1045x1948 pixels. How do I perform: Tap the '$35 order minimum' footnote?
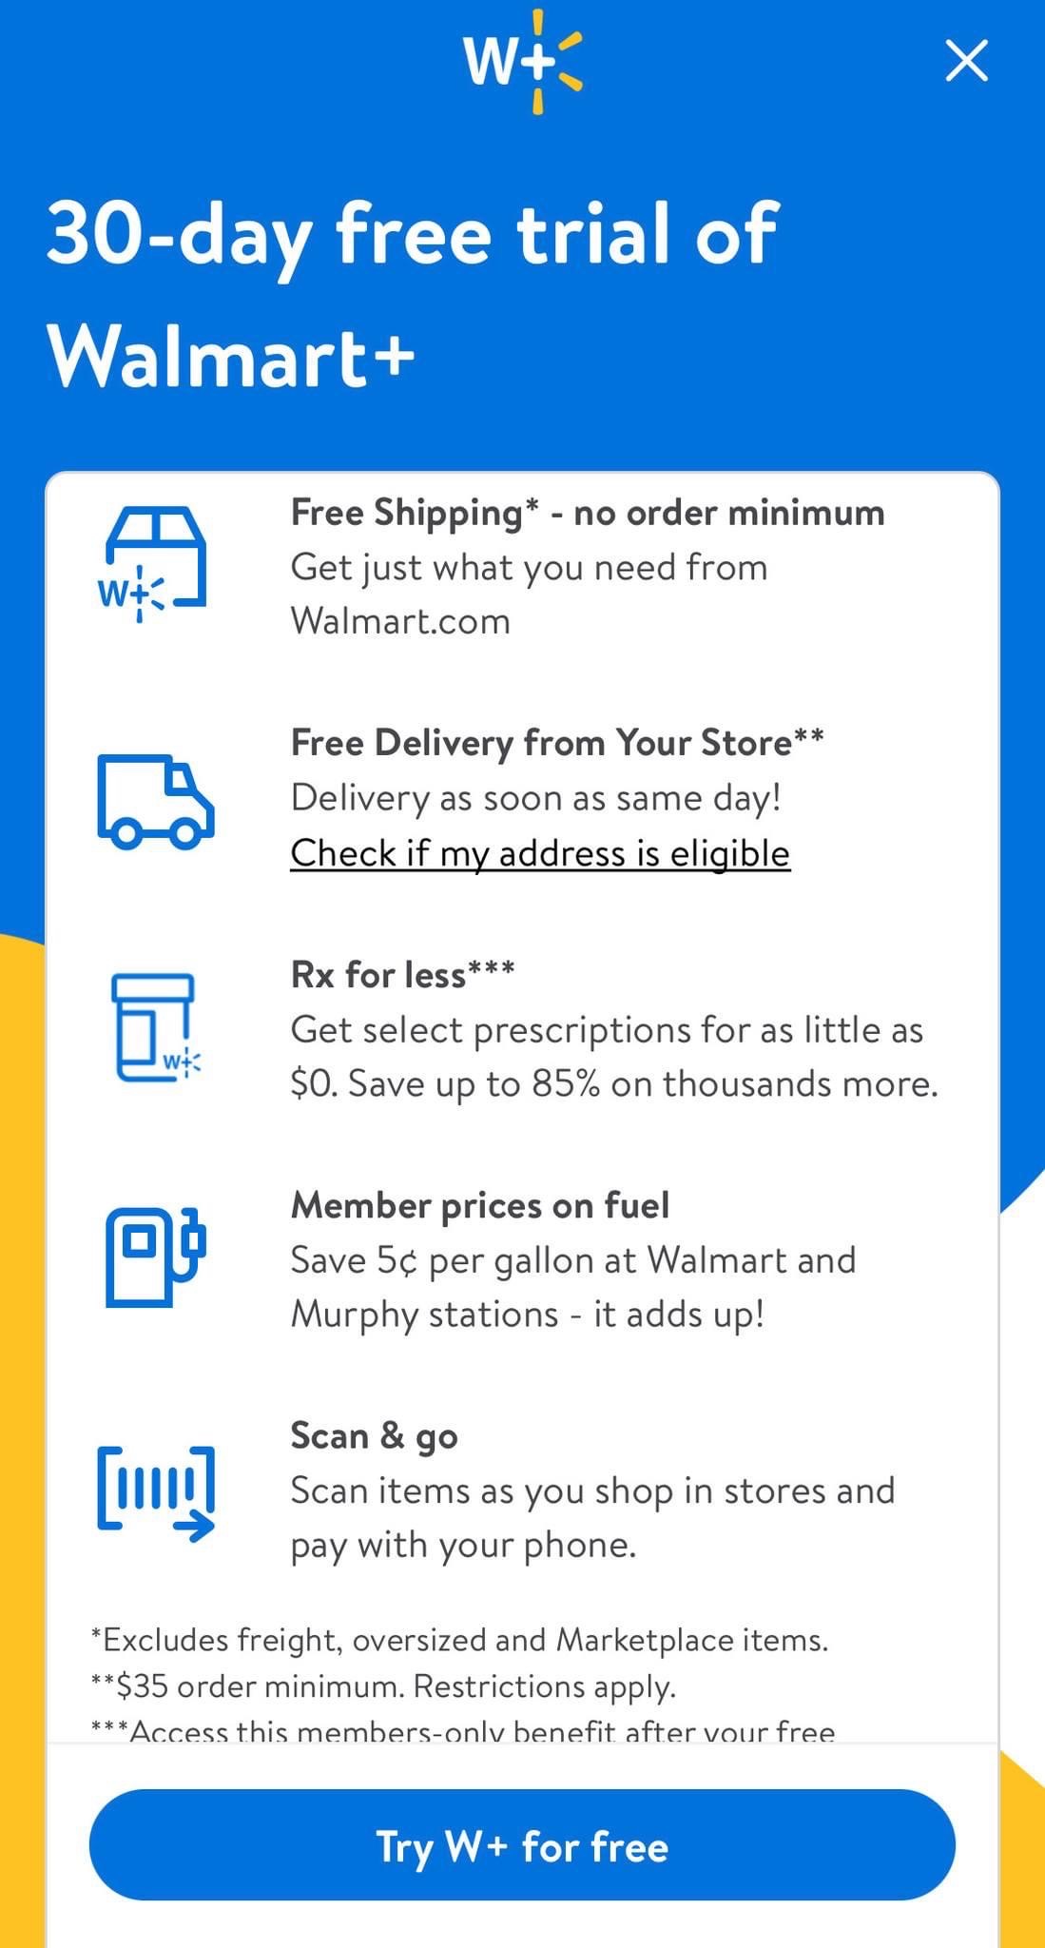383,1686
